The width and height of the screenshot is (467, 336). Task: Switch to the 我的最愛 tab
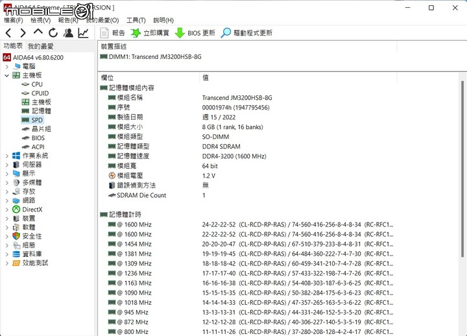tap(41, 46)
